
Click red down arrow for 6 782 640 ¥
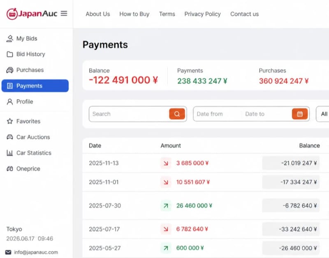(x=166, y=229)
